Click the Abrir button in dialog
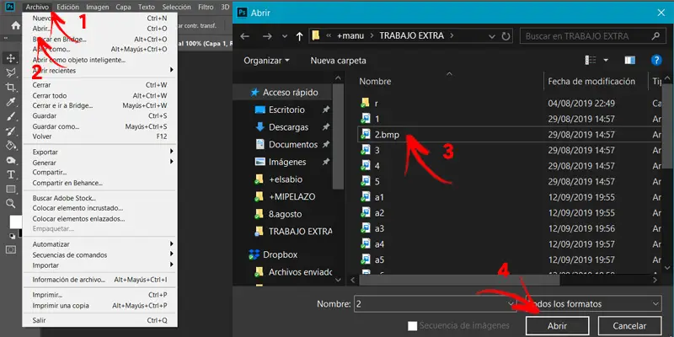 tap(557, 326)
